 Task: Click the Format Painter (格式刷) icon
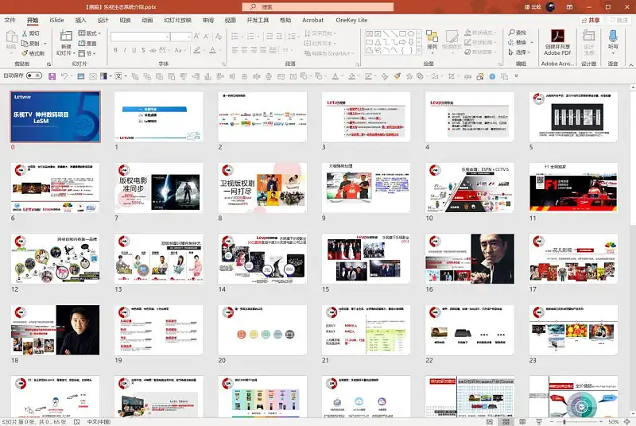click(25, 53)
